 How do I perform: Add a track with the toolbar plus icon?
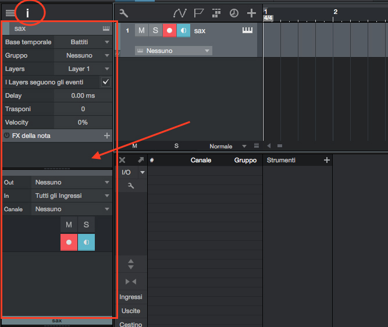251,13
